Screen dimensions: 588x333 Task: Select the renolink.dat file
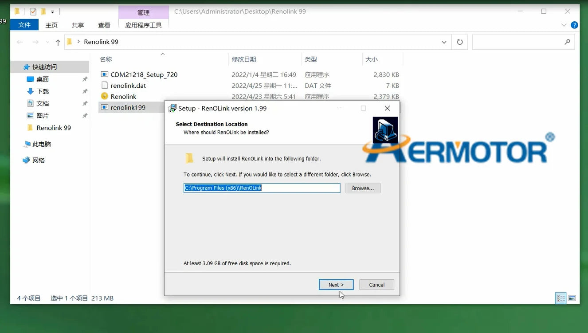(128, 86)
